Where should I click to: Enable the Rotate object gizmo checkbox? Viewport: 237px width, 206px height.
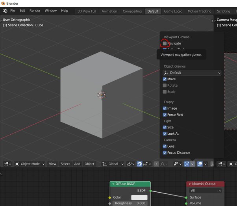point(165,85)
